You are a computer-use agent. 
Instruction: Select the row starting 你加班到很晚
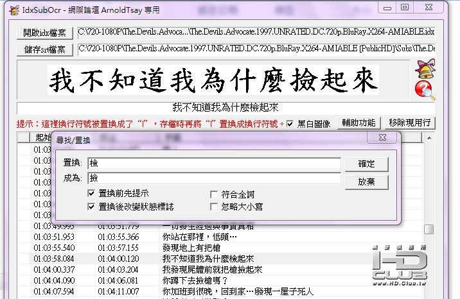coord(220,291)
